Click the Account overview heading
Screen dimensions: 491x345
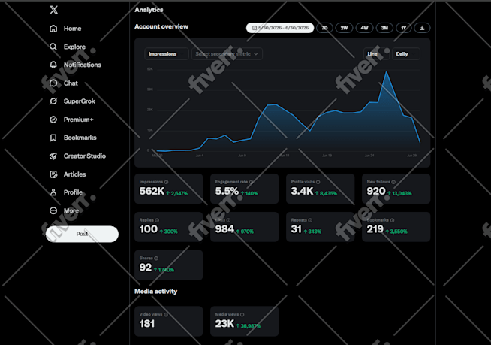161,26
